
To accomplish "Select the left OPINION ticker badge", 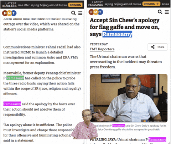I will [75, 5].
